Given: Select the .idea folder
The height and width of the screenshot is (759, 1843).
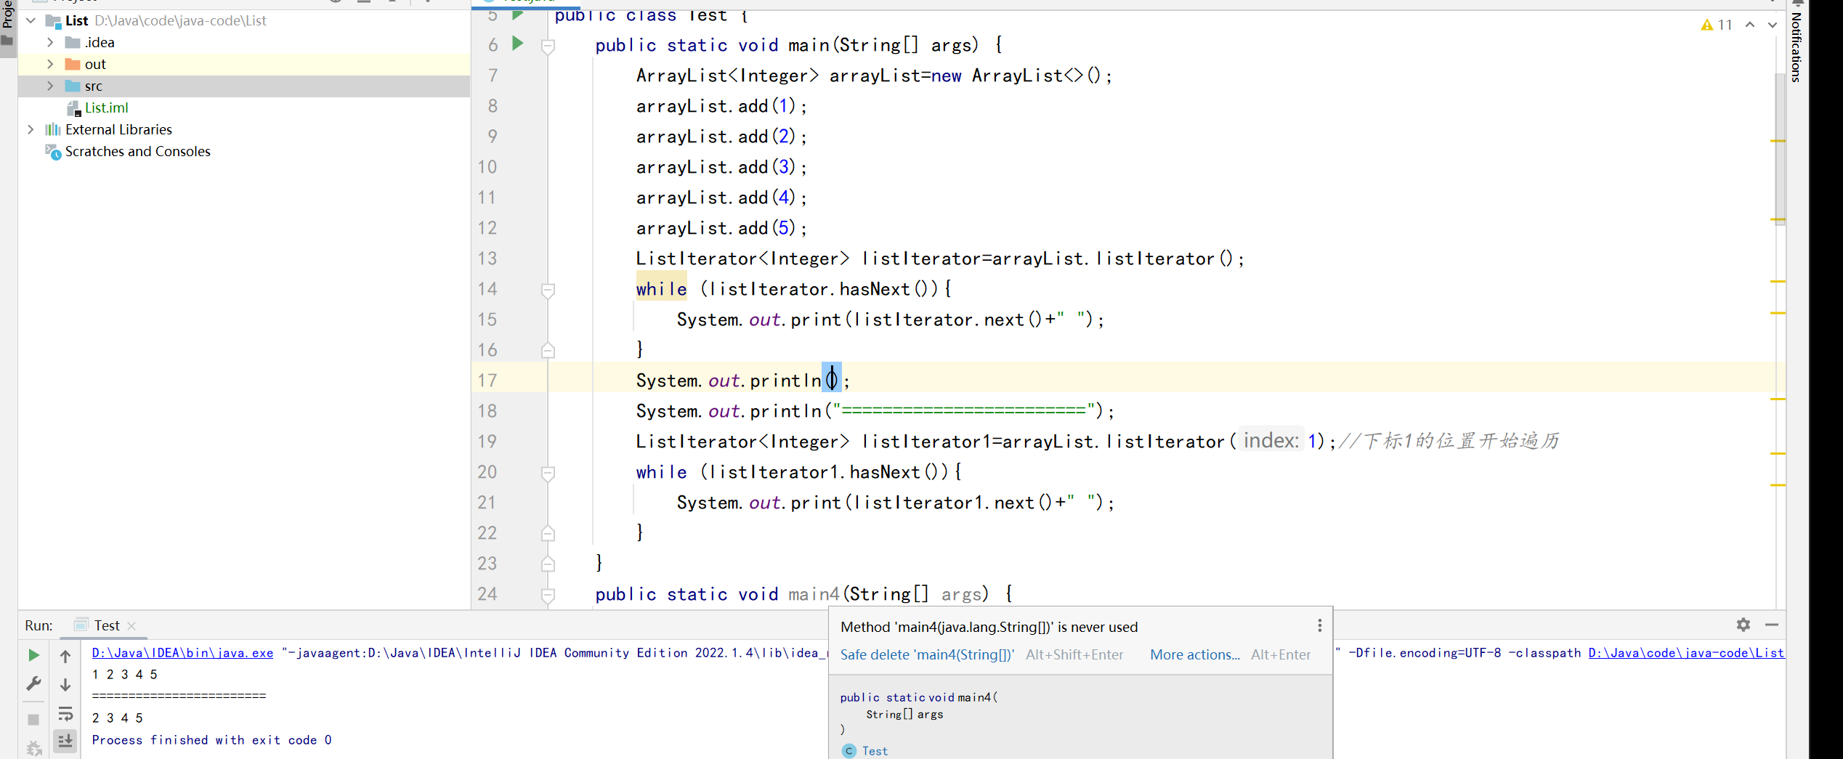Looking at the screenshot, I should pyautogui.click(x=100, y=42).
